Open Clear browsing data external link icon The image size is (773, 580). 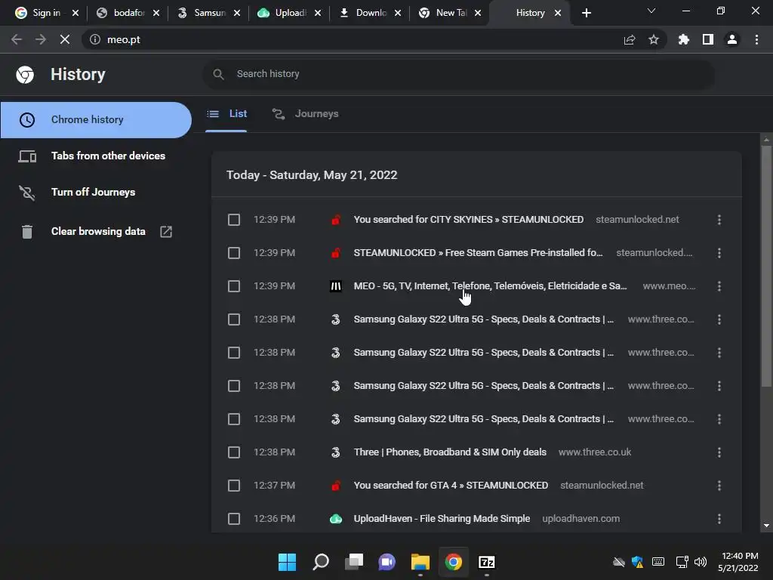166,231
